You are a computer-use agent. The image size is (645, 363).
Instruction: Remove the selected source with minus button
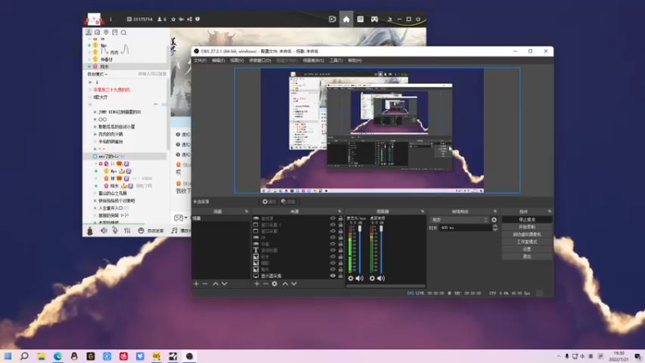pyautogui.click(x=265, y=284)
